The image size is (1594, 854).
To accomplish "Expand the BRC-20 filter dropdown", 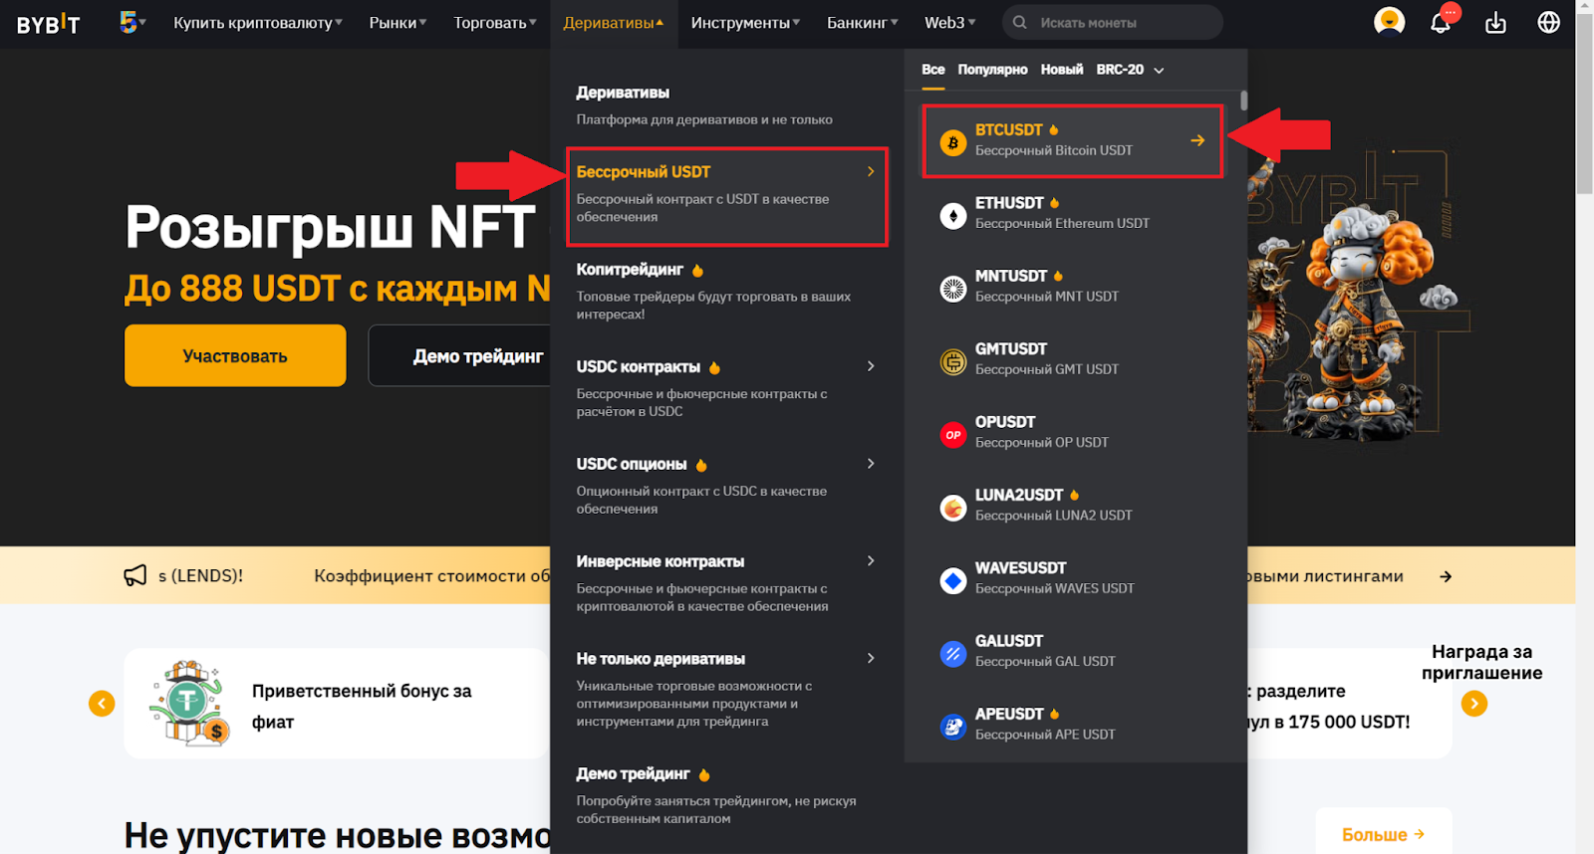I will (1130, 70).
